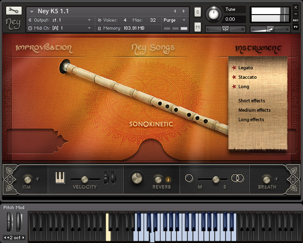Shift the keyboard octave down with left arrow
Screen dimensions: 303x243
(5, 238)
